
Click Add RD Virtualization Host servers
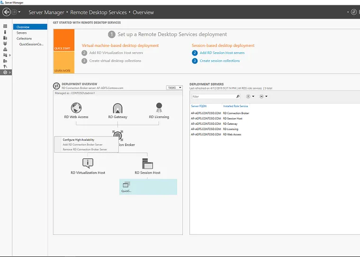(x=116, y=53)
